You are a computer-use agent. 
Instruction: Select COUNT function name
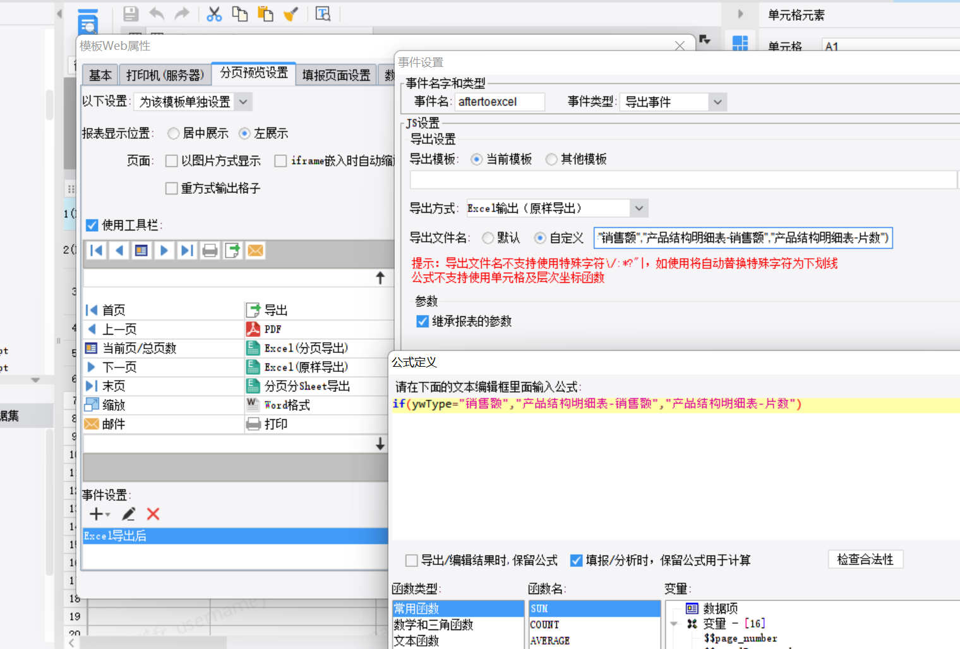point(594,624)
